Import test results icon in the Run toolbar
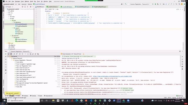Screen dimensions: 188x105 click(33, 54)
